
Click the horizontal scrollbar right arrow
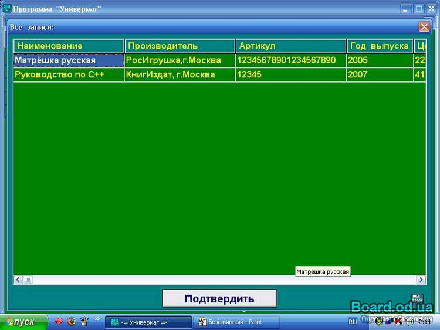pos(421,280)
